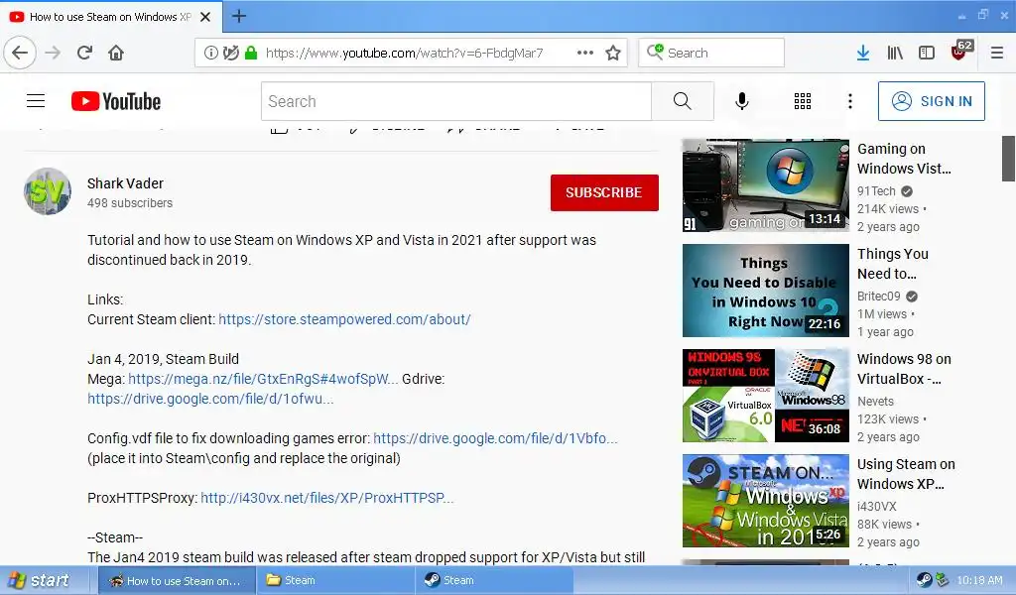Screen dimensions: 1016x595
Task: Open the Firefox hamburger menu
Action: pos(997,53)
